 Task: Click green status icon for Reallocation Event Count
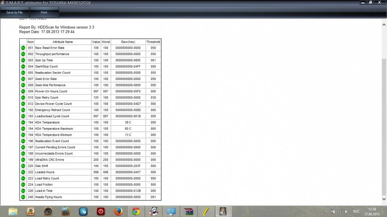tap(23, 141)
